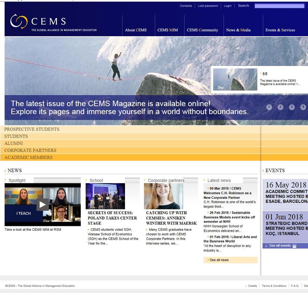Read Catching Up With CEMSies article
This screenshot has width=308, height=293.
[171, 218]
